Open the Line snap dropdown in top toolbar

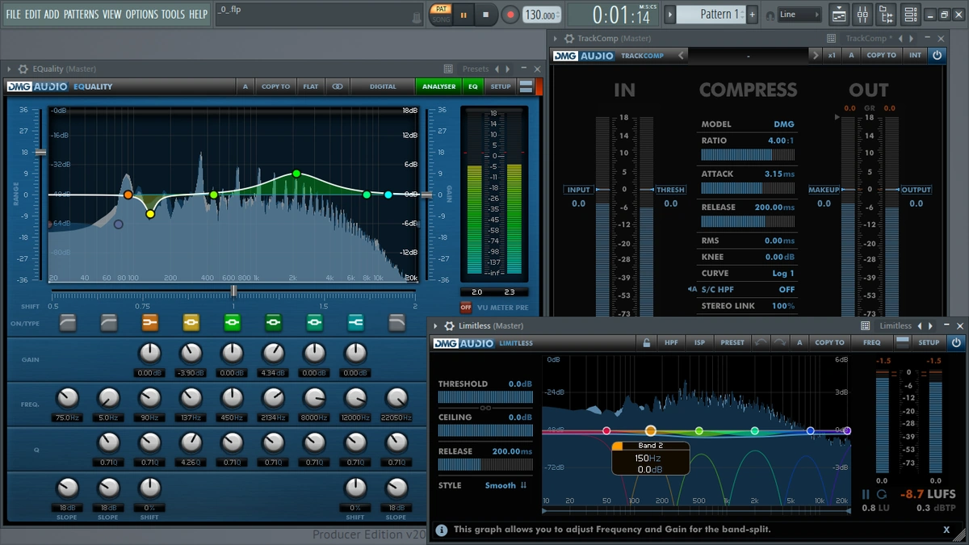point(799,15)
